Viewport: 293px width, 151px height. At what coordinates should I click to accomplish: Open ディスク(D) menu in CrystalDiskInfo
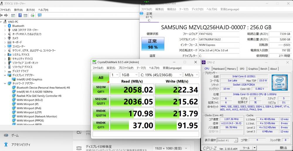point(197,9)
